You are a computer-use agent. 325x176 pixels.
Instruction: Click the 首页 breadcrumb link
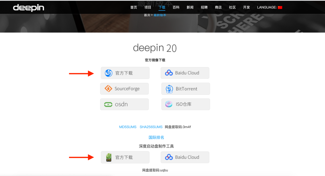pos(147,15)
